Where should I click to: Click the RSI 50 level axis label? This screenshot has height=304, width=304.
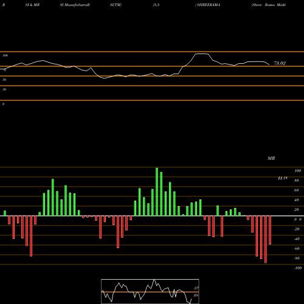pos(4,80)
